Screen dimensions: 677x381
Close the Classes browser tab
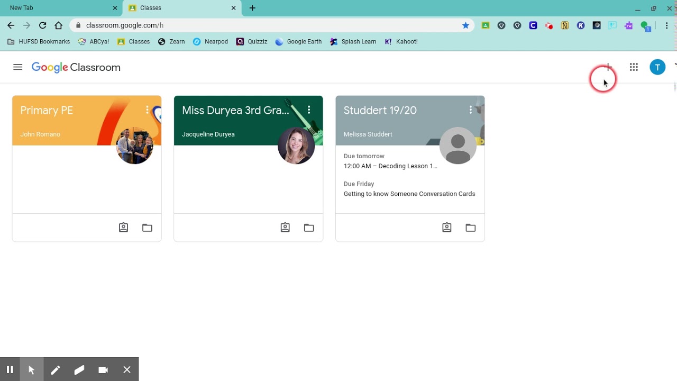point(234,8)
